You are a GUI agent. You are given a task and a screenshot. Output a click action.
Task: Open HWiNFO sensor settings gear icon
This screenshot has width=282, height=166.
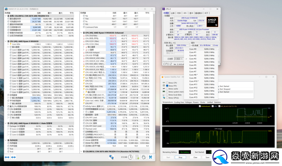coord(144,157)
